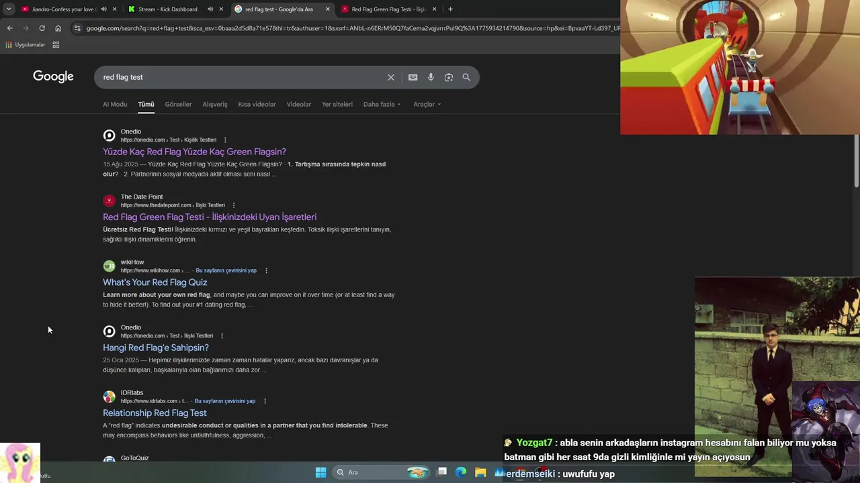Open options menu for The Date Point result
Screen dimensions: 860x483
click(x=234, y=205)
